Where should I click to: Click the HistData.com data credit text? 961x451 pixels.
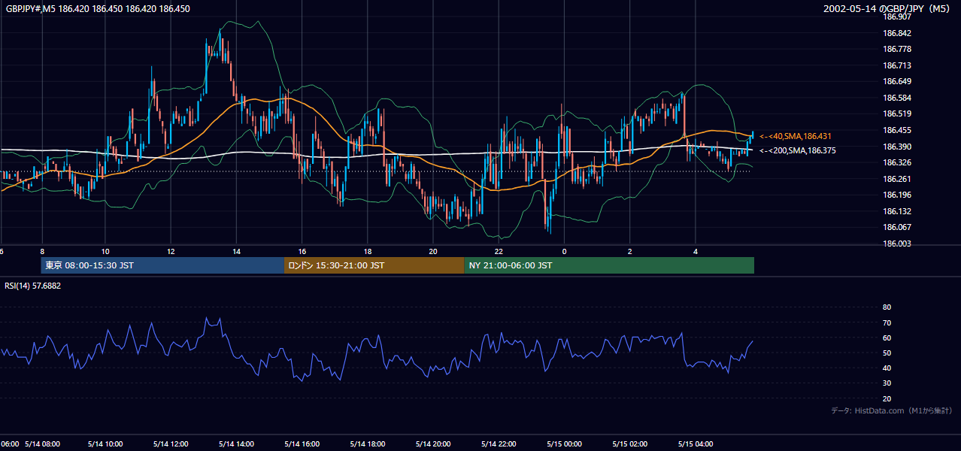click(891, 411)
